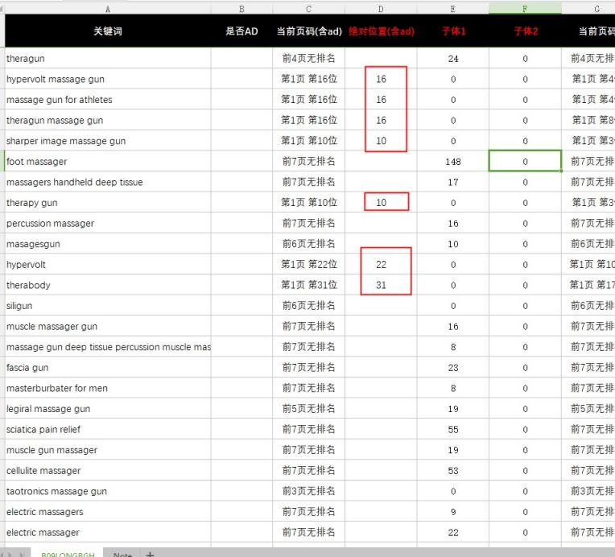The height and width of the screenshot is (557, 615).
Task: Click value 10 in therapy gun row column D
Action: pyautogui.click(x=381, y=202)
